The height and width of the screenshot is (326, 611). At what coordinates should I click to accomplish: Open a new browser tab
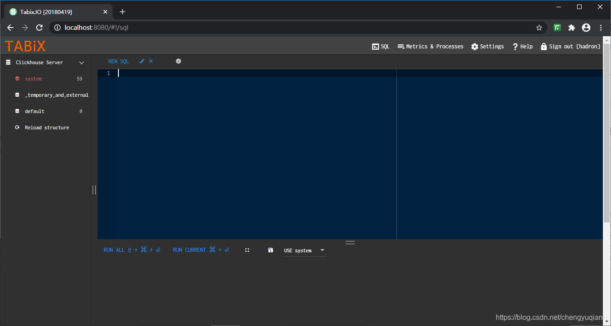point(122,12)
